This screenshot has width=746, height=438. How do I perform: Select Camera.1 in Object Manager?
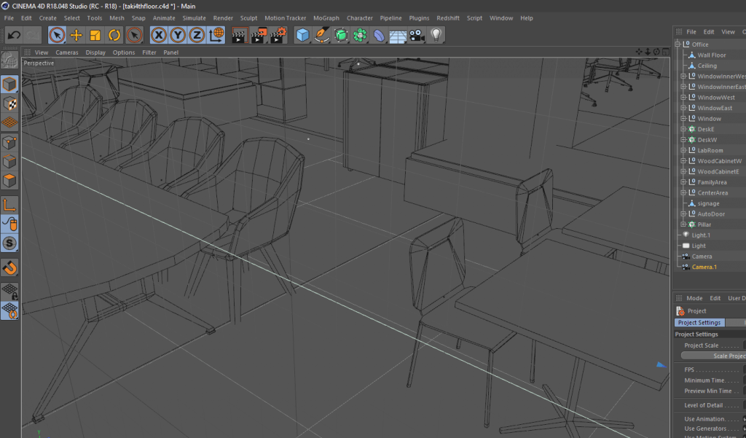[704, 267]
